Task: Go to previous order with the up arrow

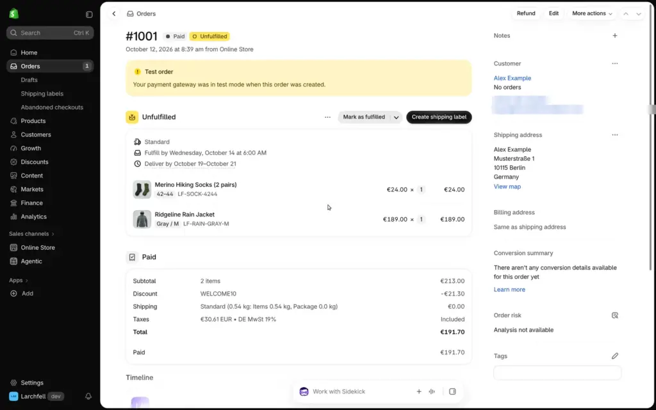Action: (x=626, y=14)
